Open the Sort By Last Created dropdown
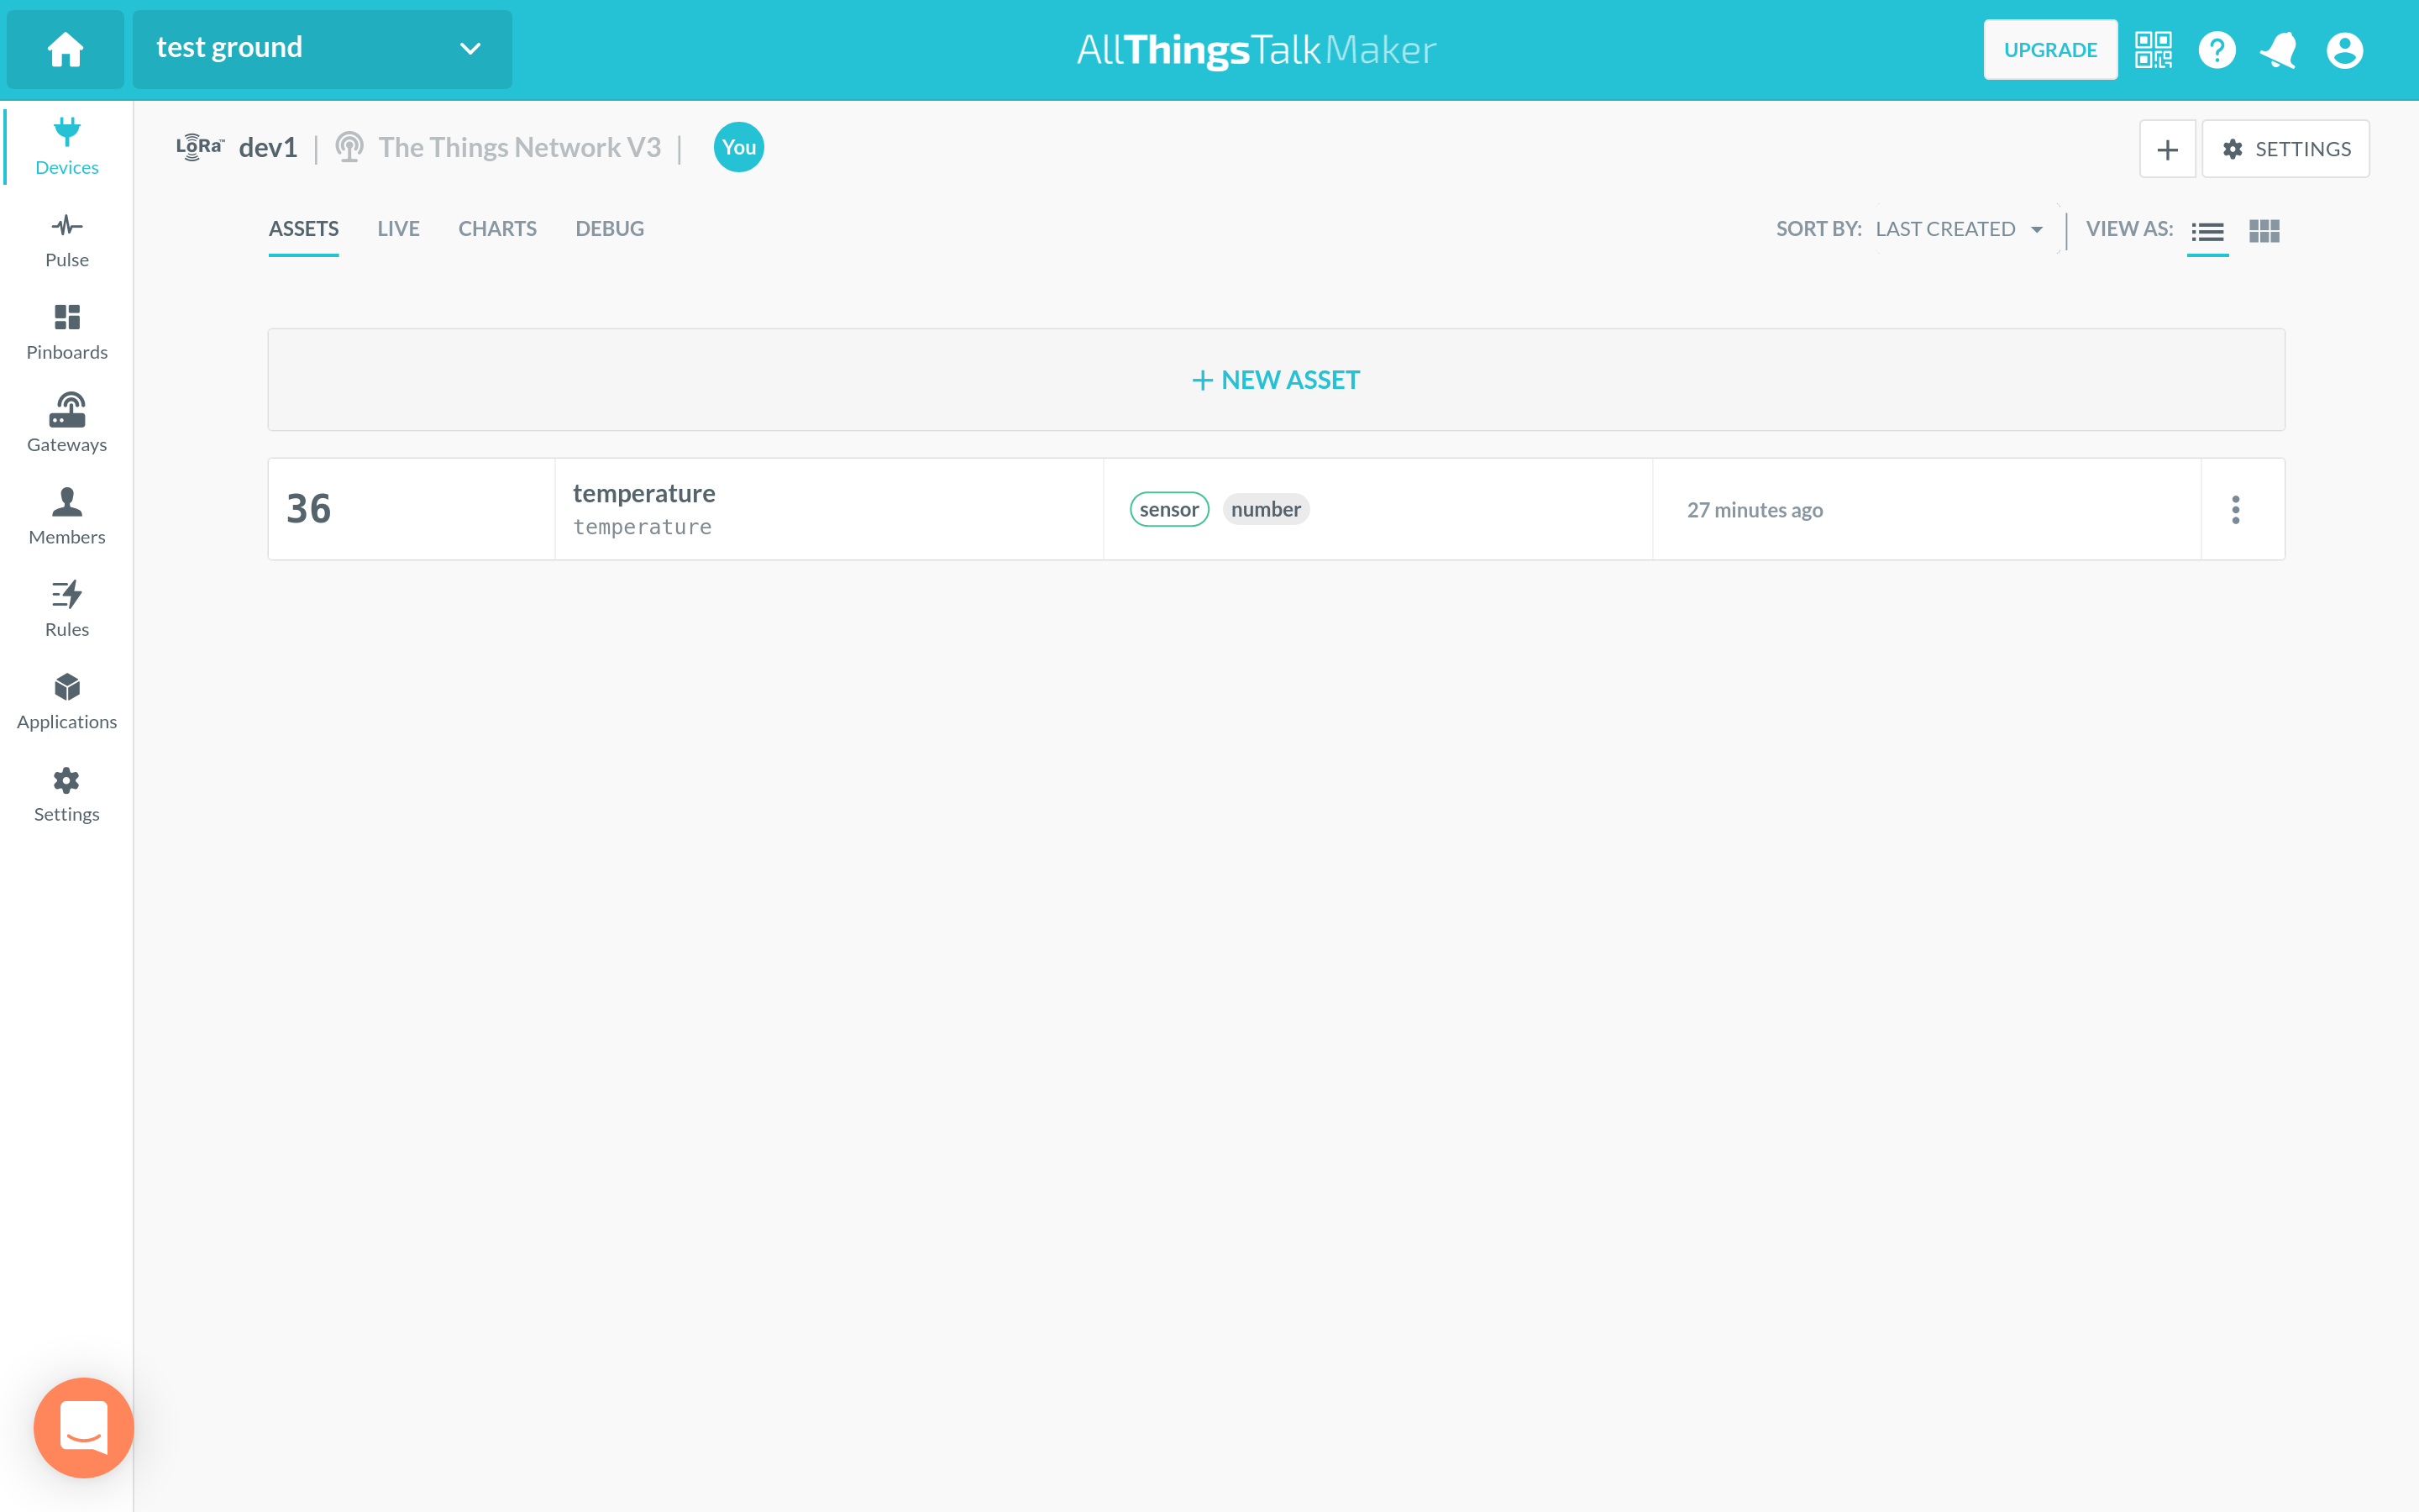2419x1512 pixels. pos(1958,229)
